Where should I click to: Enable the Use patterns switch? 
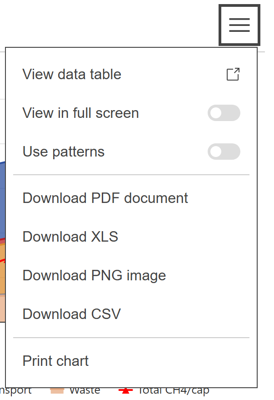224,152
